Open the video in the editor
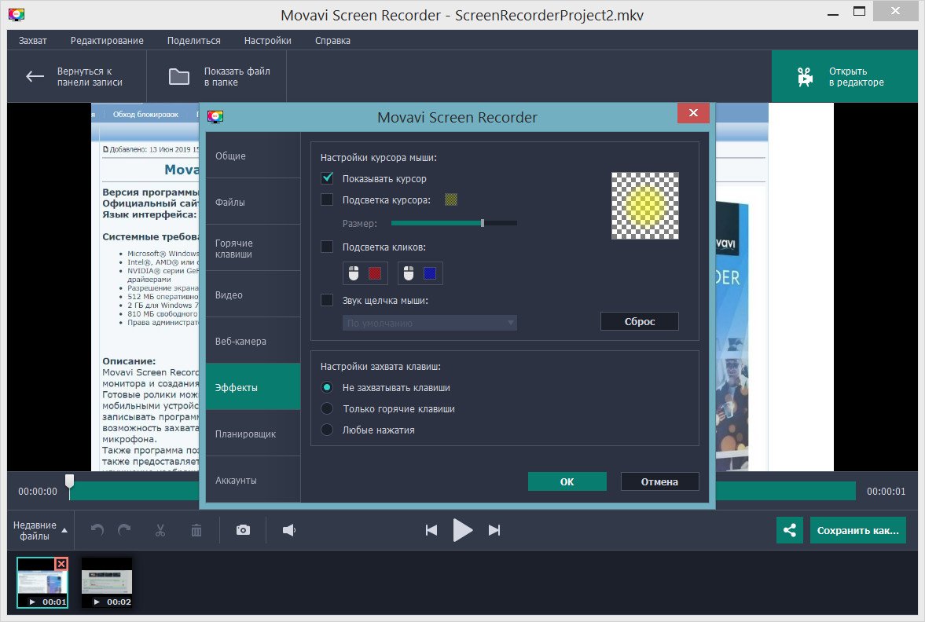This screenshot has height=622, width=925. 844,76
